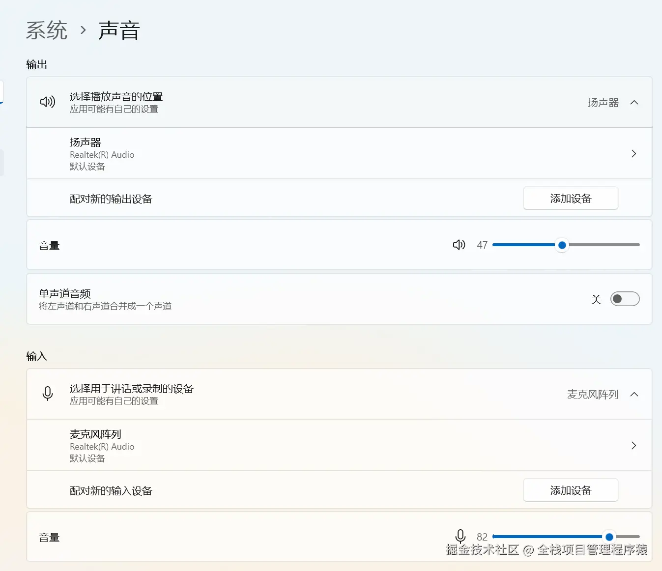Click the microphone icon next to 选择用于讲话或录制的设备
Viewport: 662px width, 571px height.
click(x=48, y=394)
